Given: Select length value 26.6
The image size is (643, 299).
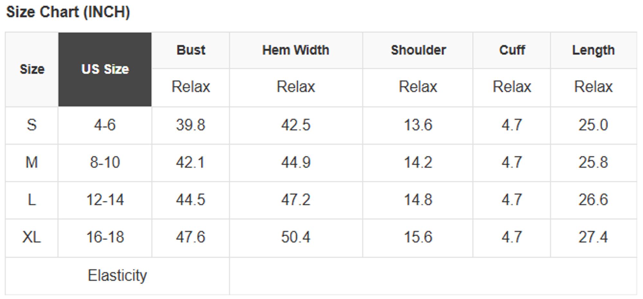Looking at the screenshot, I should [x=593, y=200].
